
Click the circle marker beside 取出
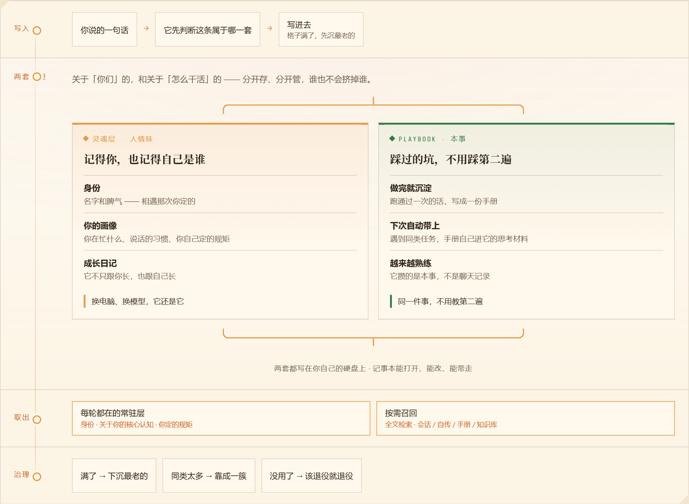click(x=37, y=420)
